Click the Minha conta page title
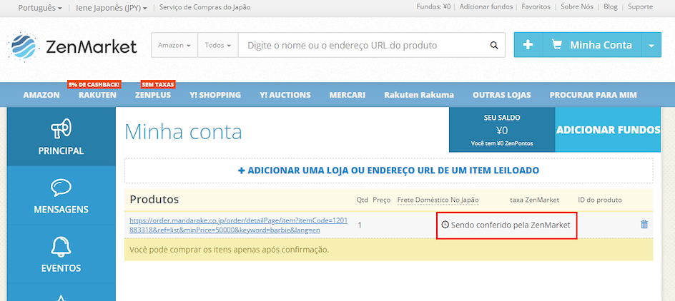The width and height of the screenshot is (675, 301). (x=183, y=132)
